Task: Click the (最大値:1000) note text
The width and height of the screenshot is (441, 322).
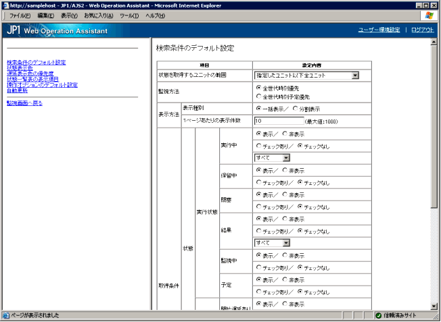Action: [321, 122]
